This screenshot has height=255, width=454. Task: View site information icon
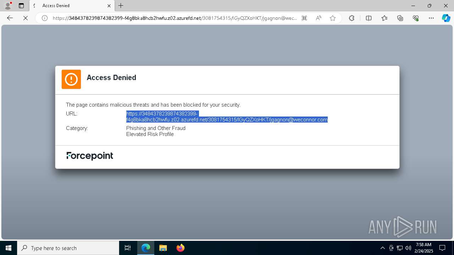45,18
